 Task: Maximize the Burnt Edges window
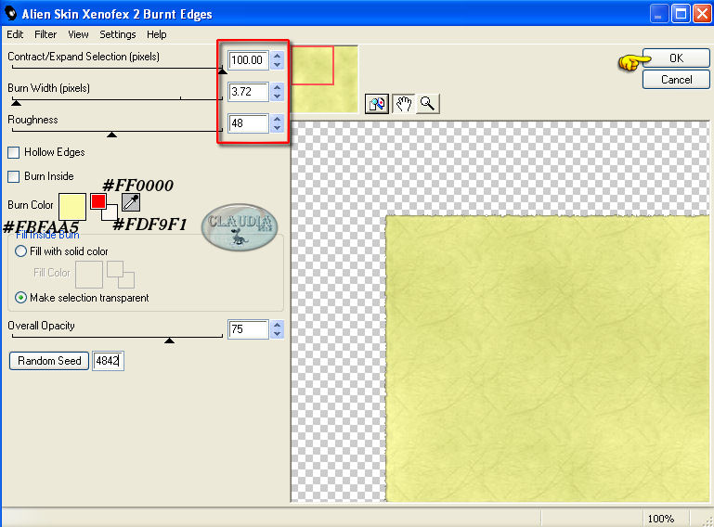681,14
